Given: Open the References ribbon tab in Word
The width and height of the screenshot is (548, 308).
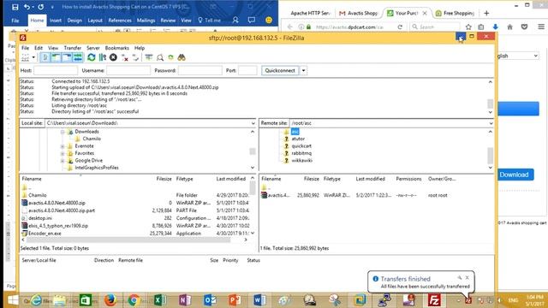Looking at the screenshot, I should click(x=120, y=21).
